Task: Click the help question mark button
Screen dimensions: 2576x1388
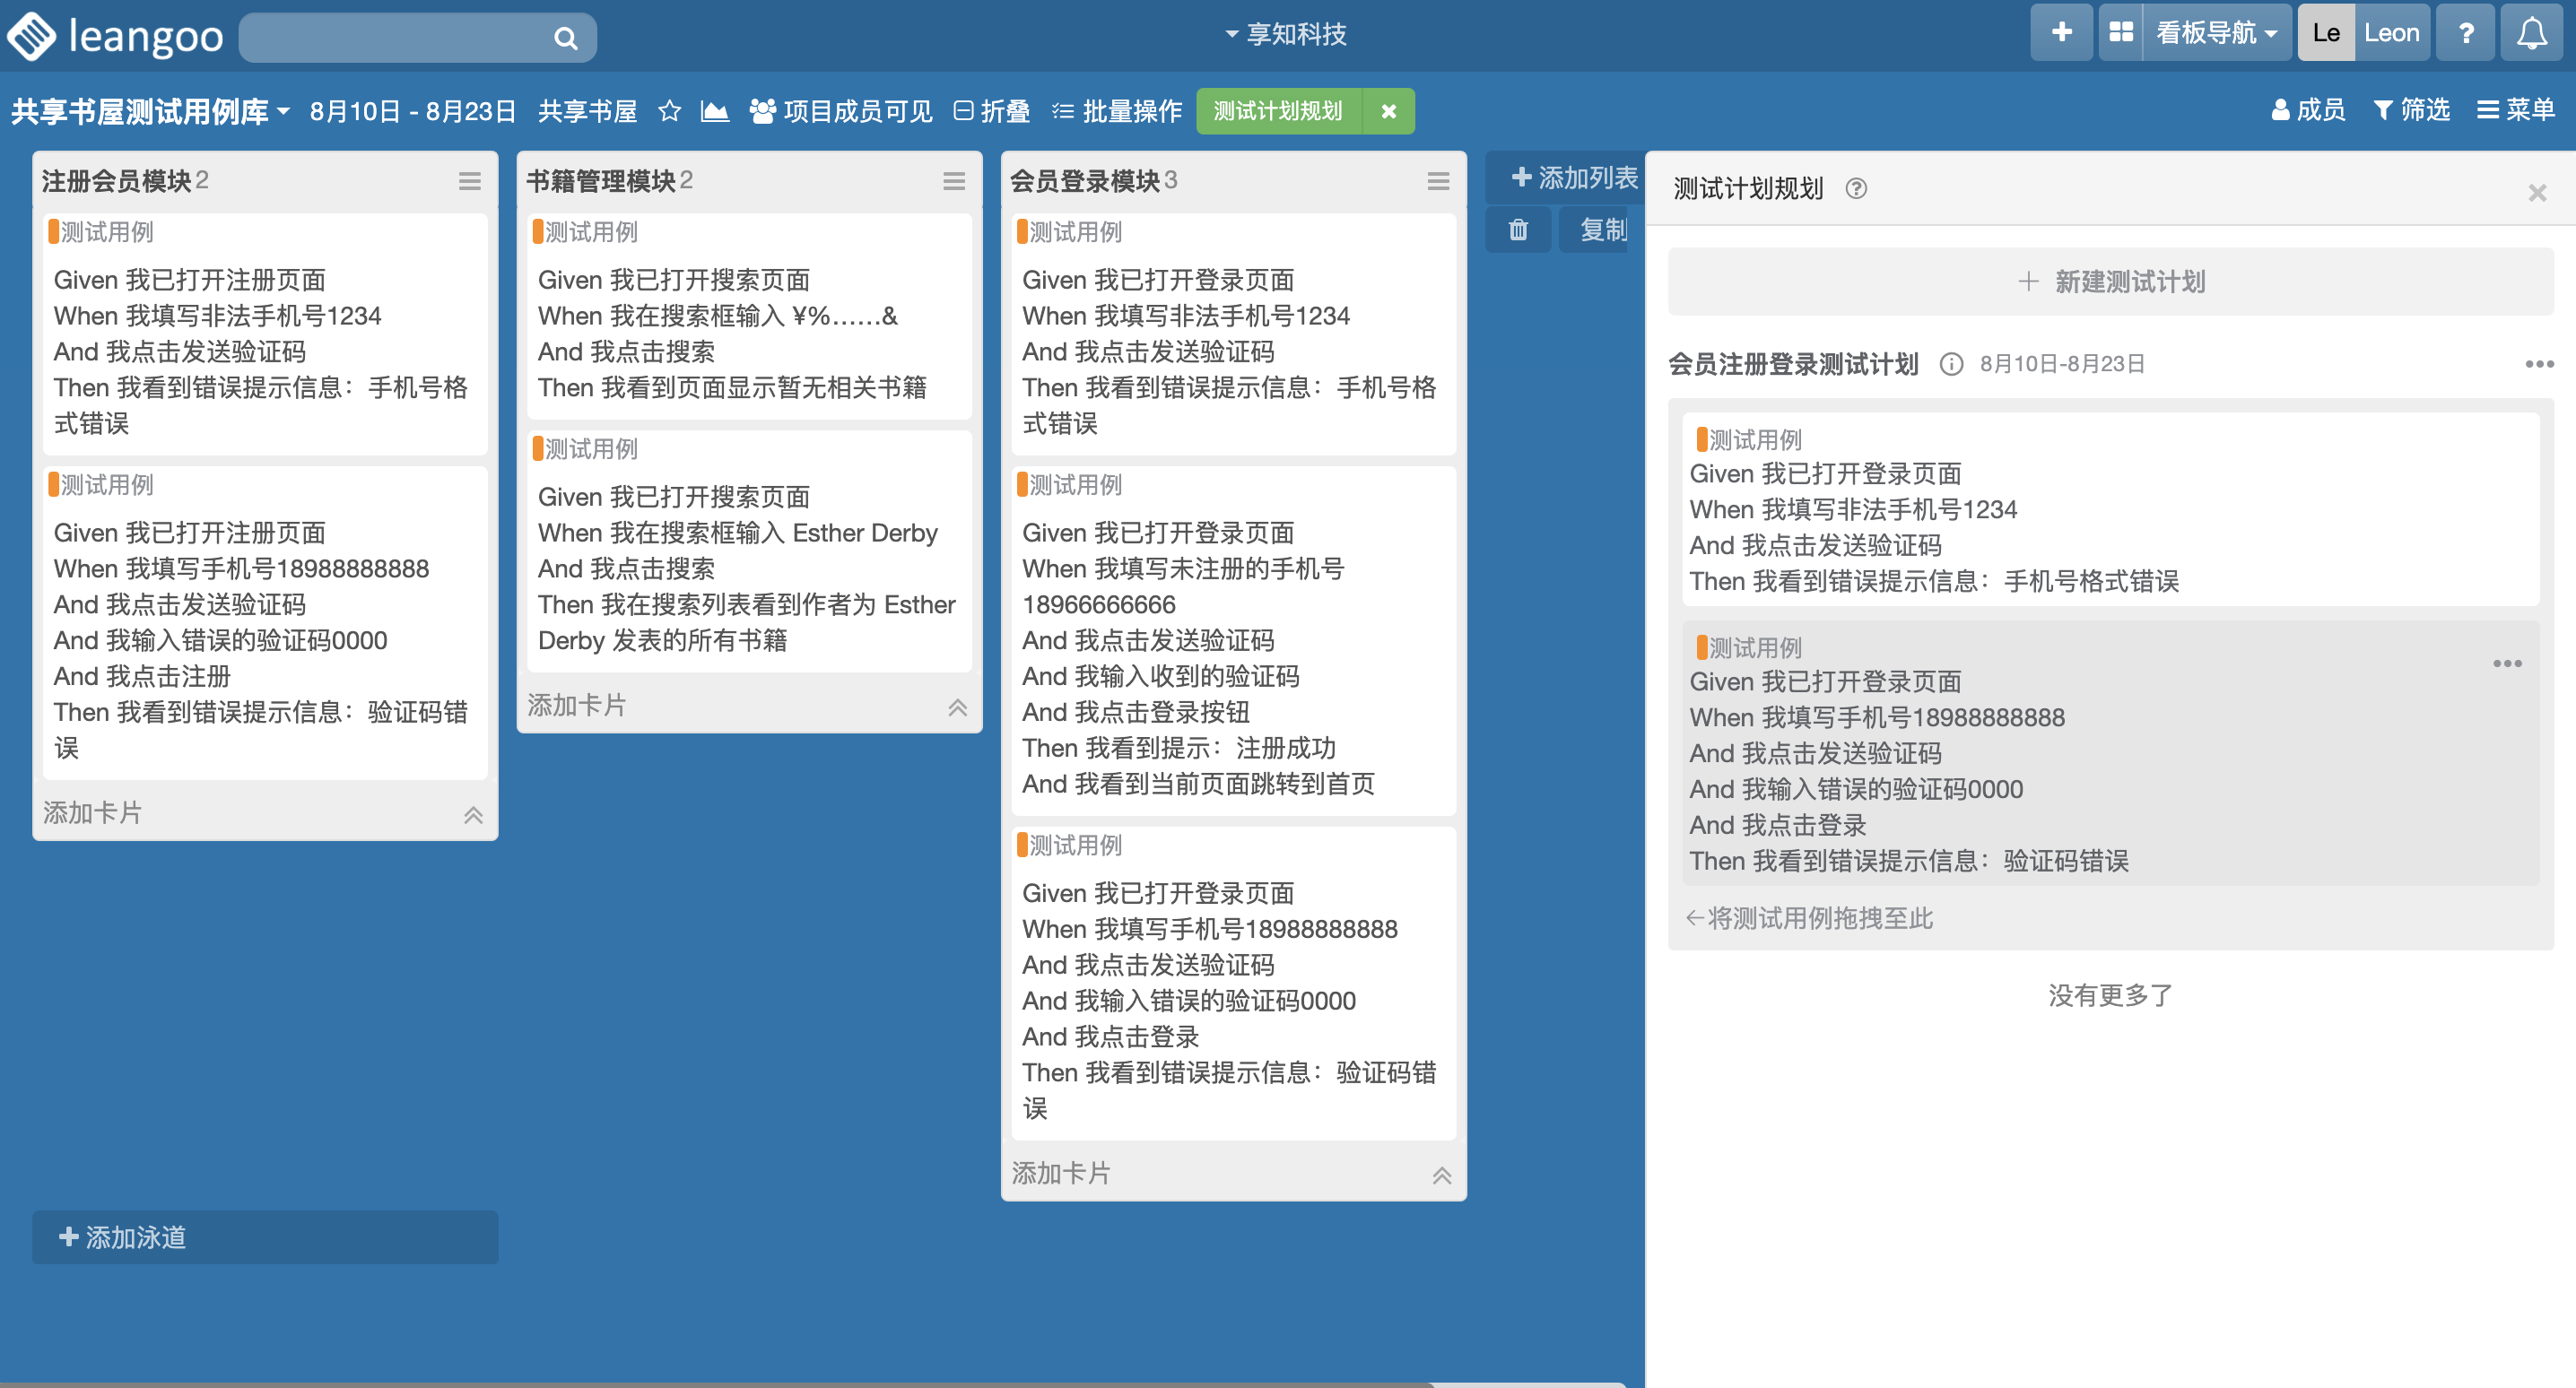Action: [2465, 33]
